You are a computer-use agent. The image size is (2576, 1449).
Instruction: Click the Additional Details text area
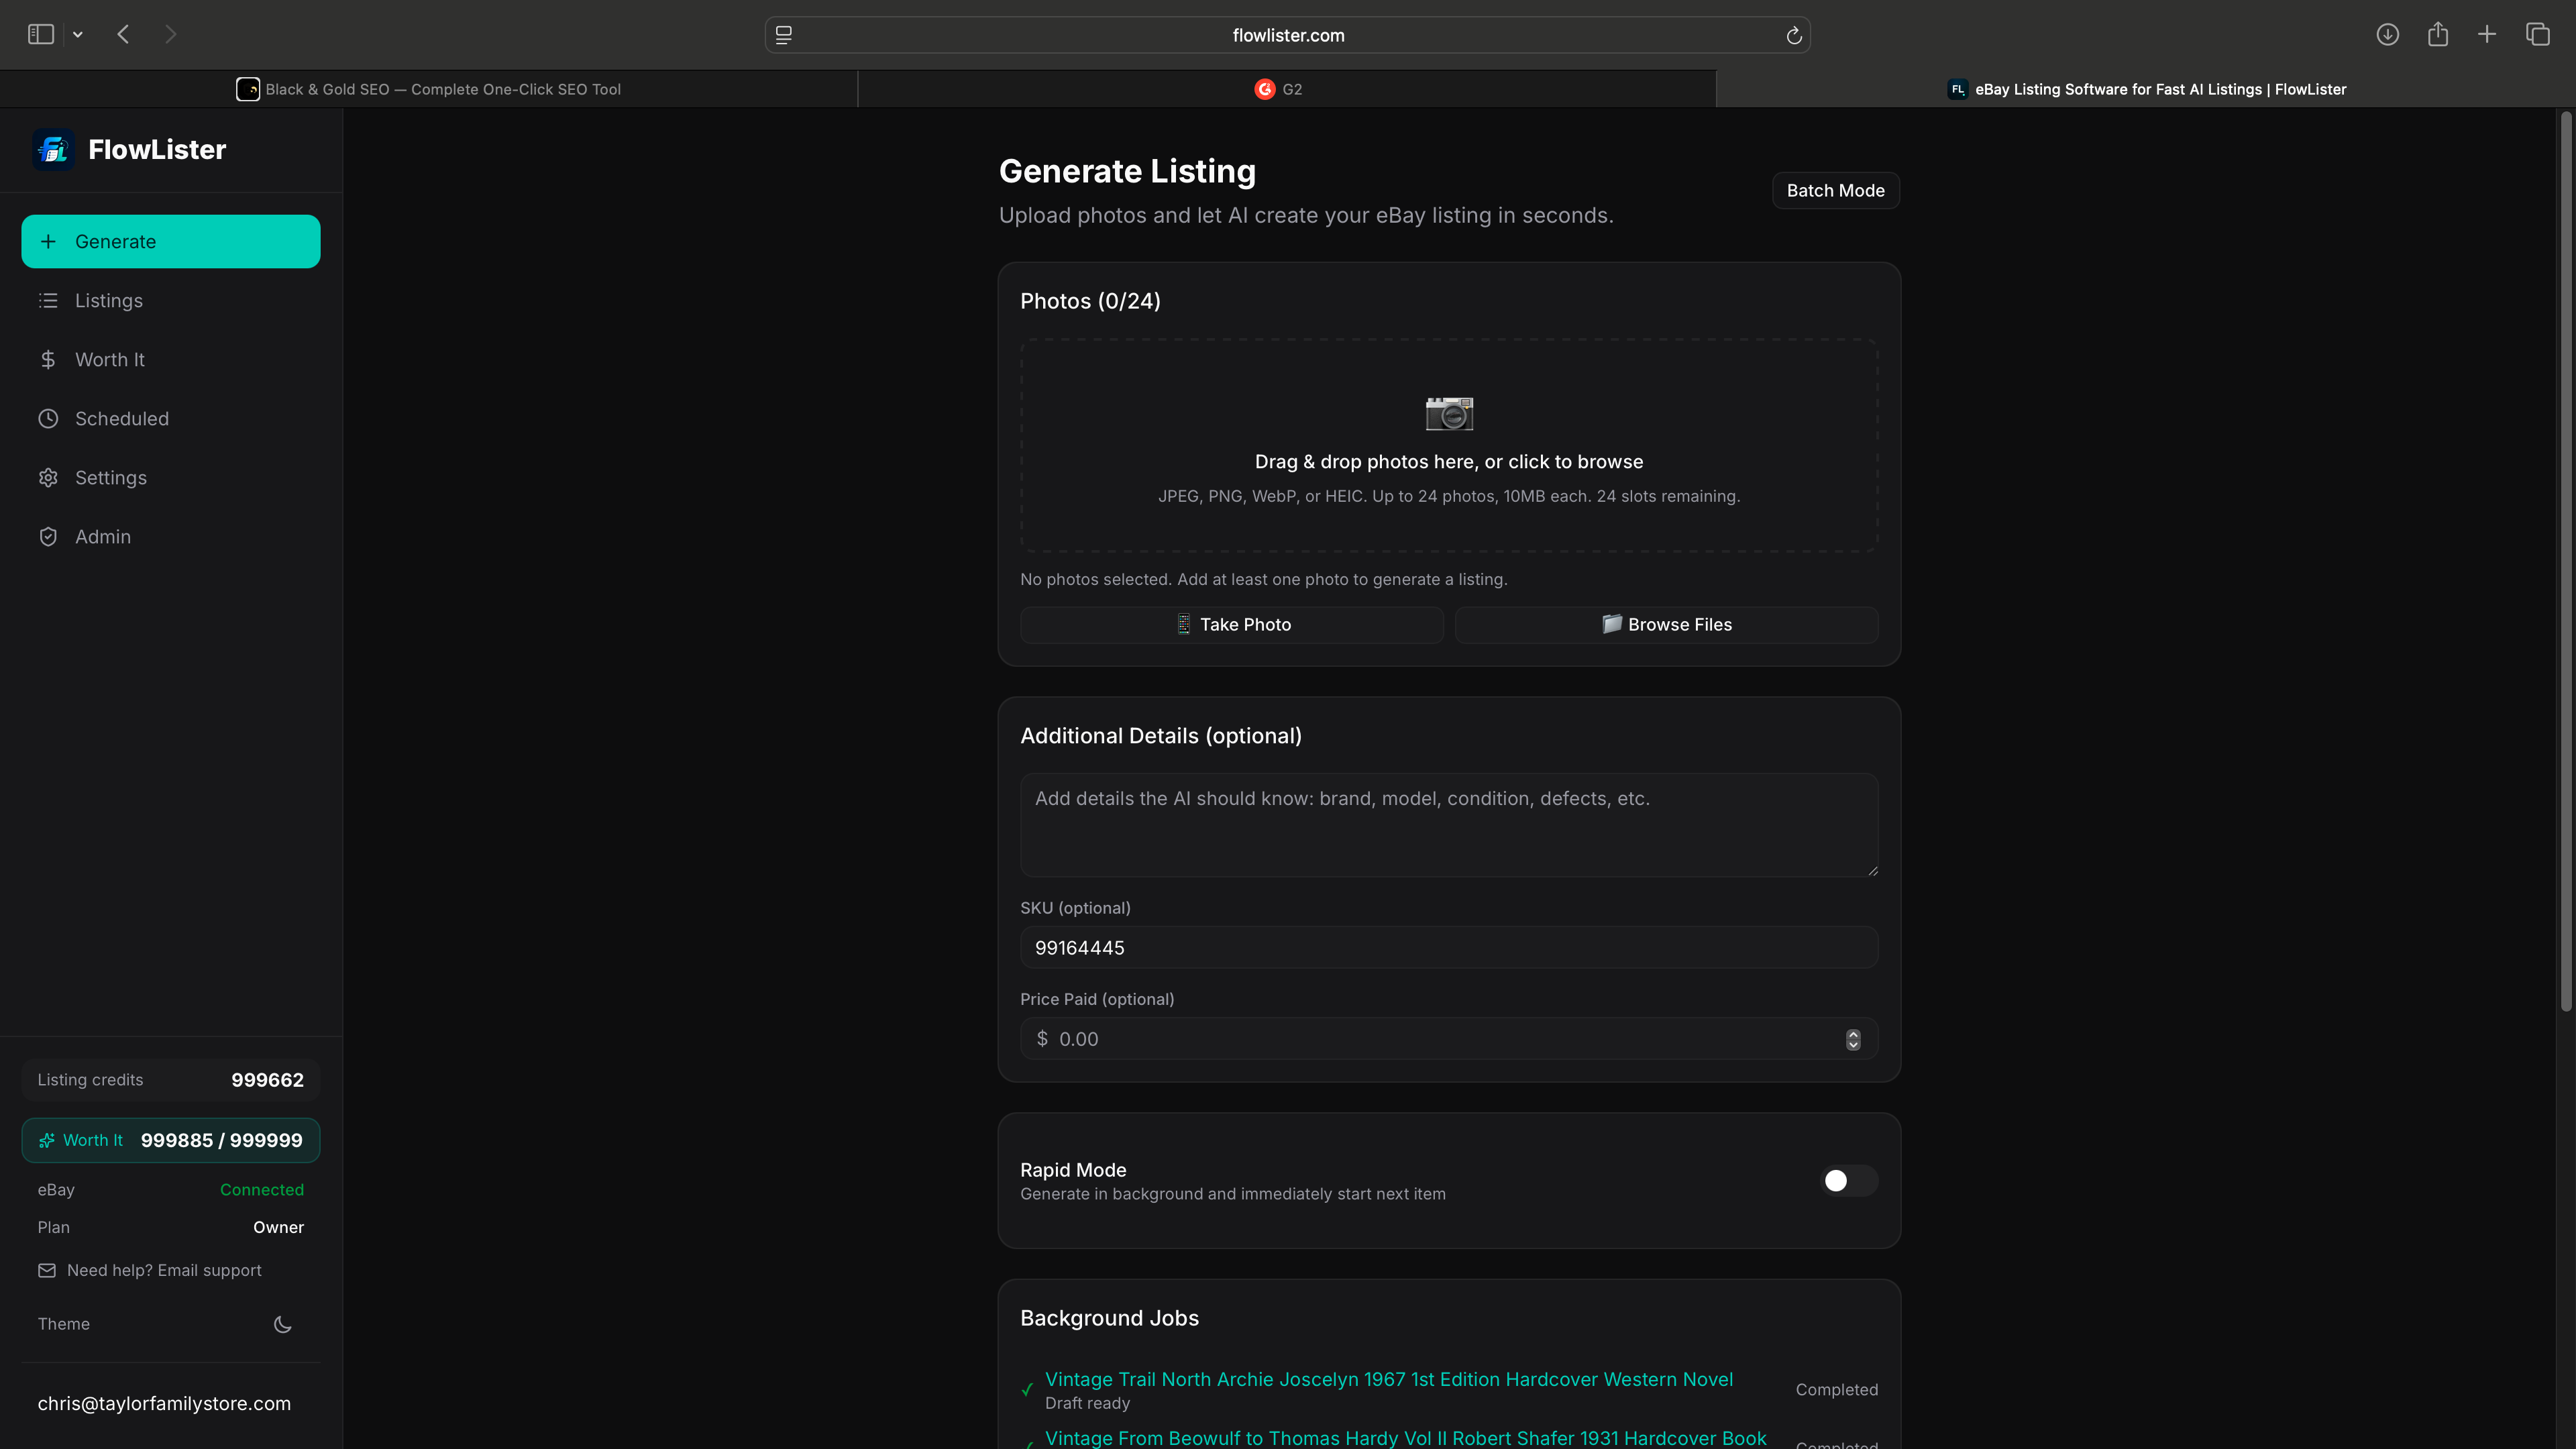(x=1449, y=825)
